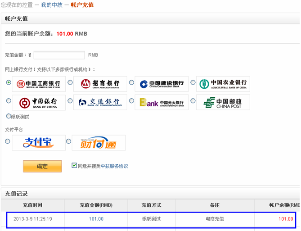Click the Tenpay (财付通) logo
This screenshot has width=301, height=231.
tap(99, 143)
